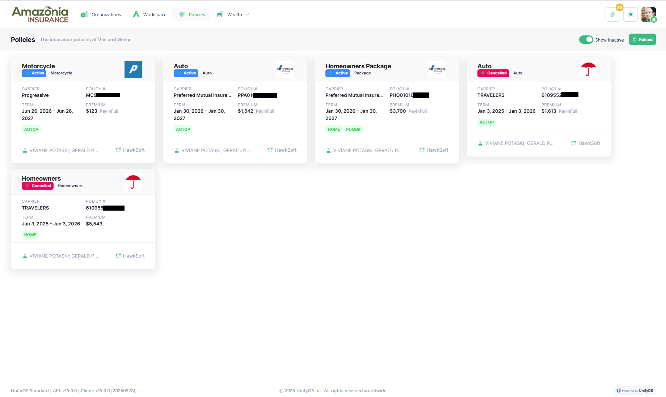Screen dimensions: 666x397
Task: Click the Active badge on Motorcycle card
Action: (x=34, y=73)
